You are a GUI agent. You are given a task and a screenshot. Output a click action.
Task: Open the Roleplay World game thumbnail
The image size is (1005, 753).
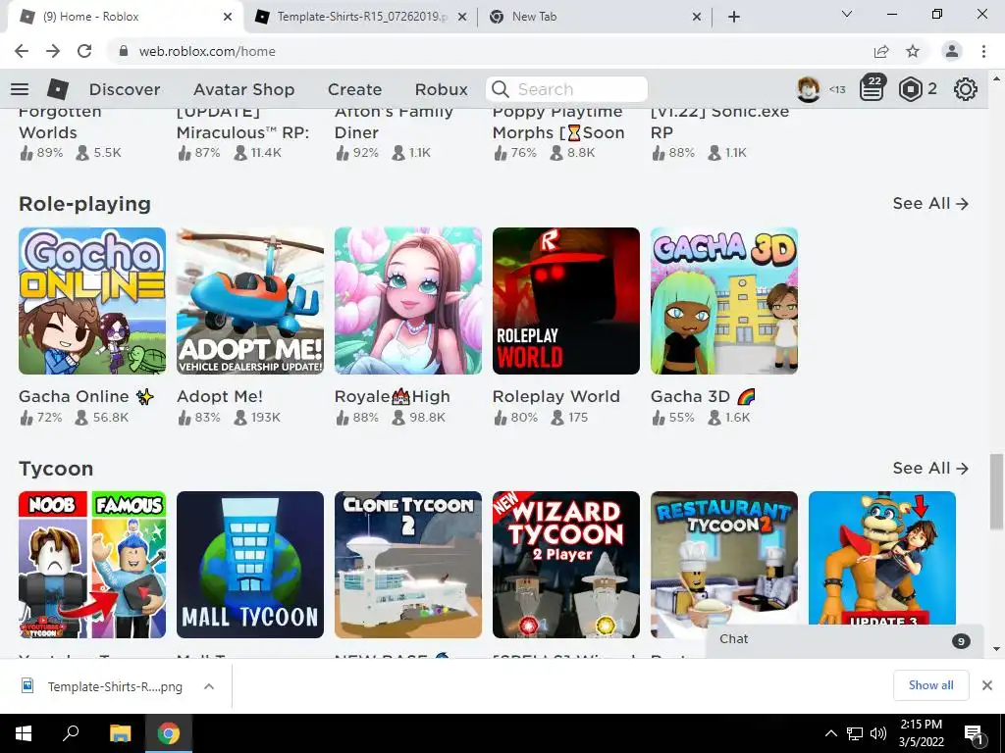click(566, 301)
